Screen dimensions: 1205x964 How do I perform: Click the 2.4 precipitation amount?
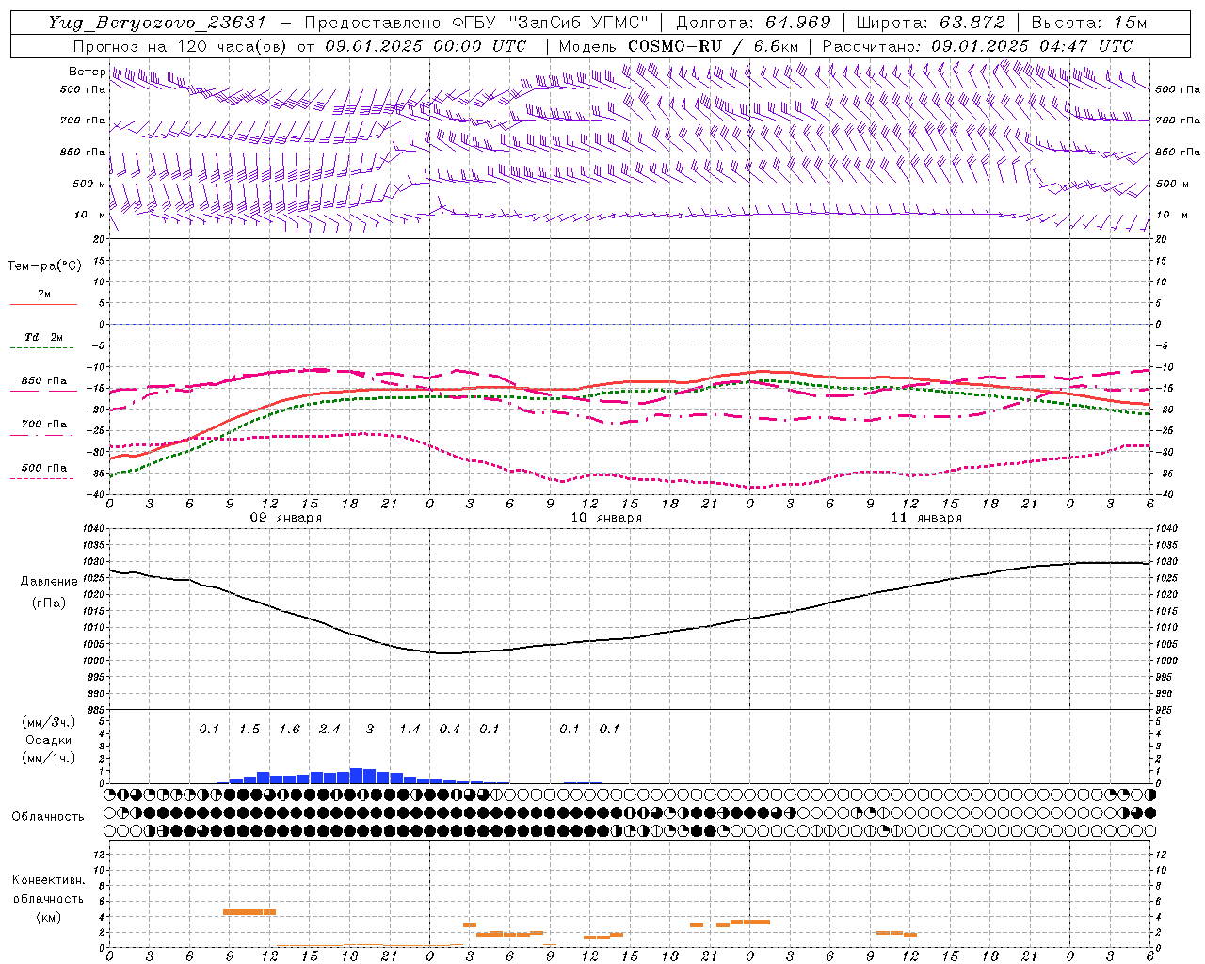point(329,730)
